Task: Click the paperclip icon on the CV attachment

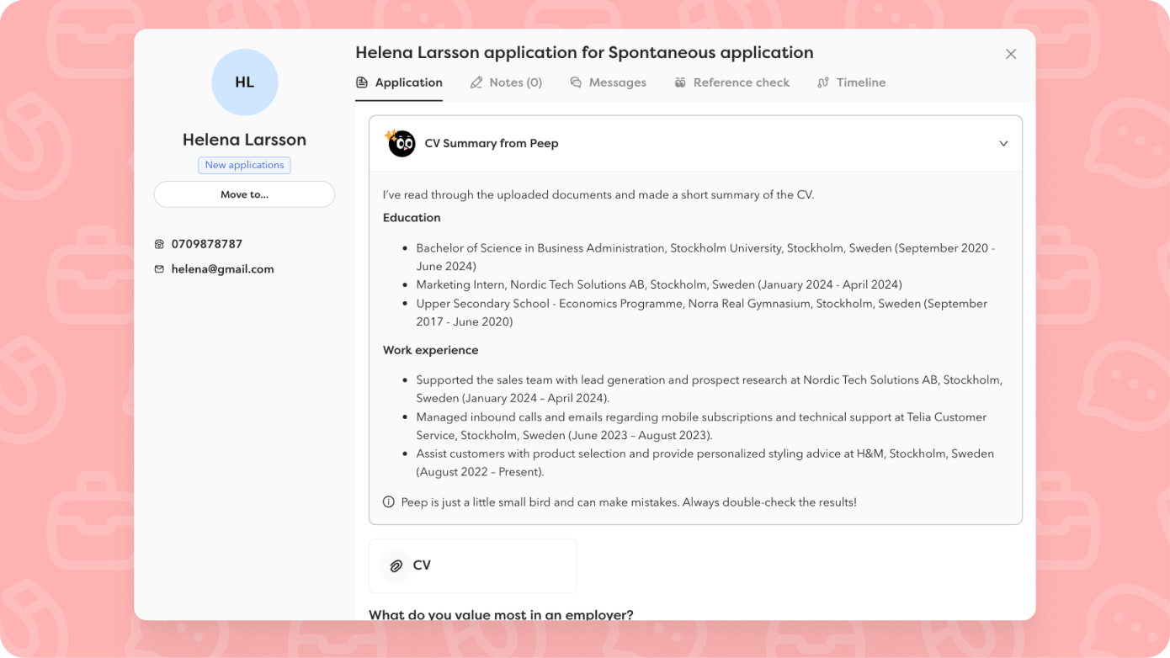Action: [396, 566]
